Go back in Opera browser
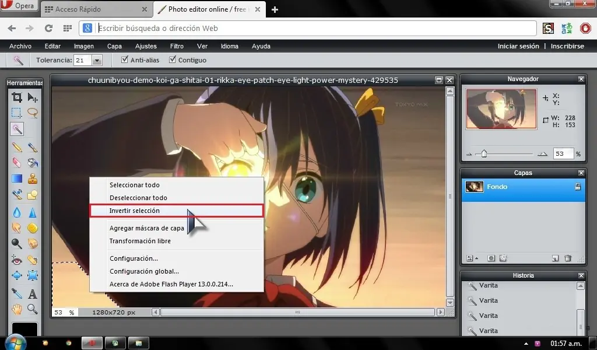 12,28
